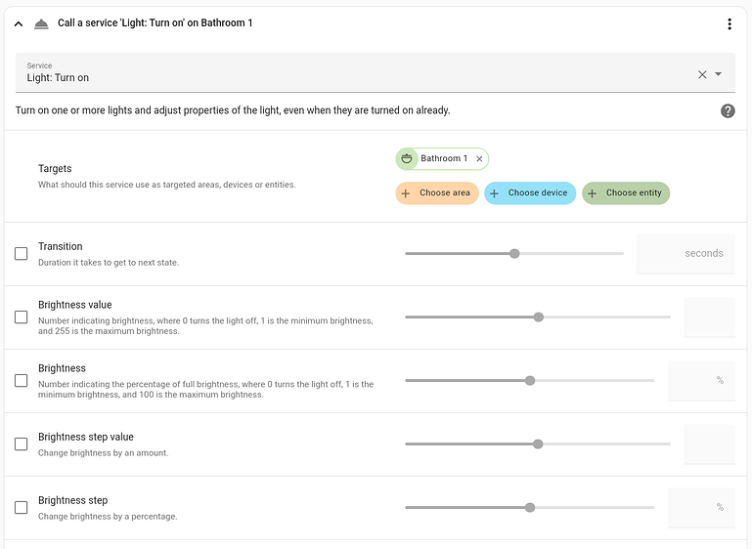This screenshot has width=752, height=549.
Task: Click the service call bell icon
Action: tap(40, 23)
